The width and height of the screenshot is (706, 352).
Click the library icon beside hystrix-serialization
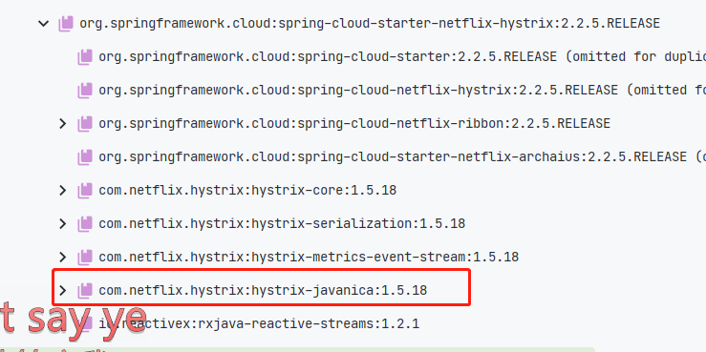coord(85,223)
